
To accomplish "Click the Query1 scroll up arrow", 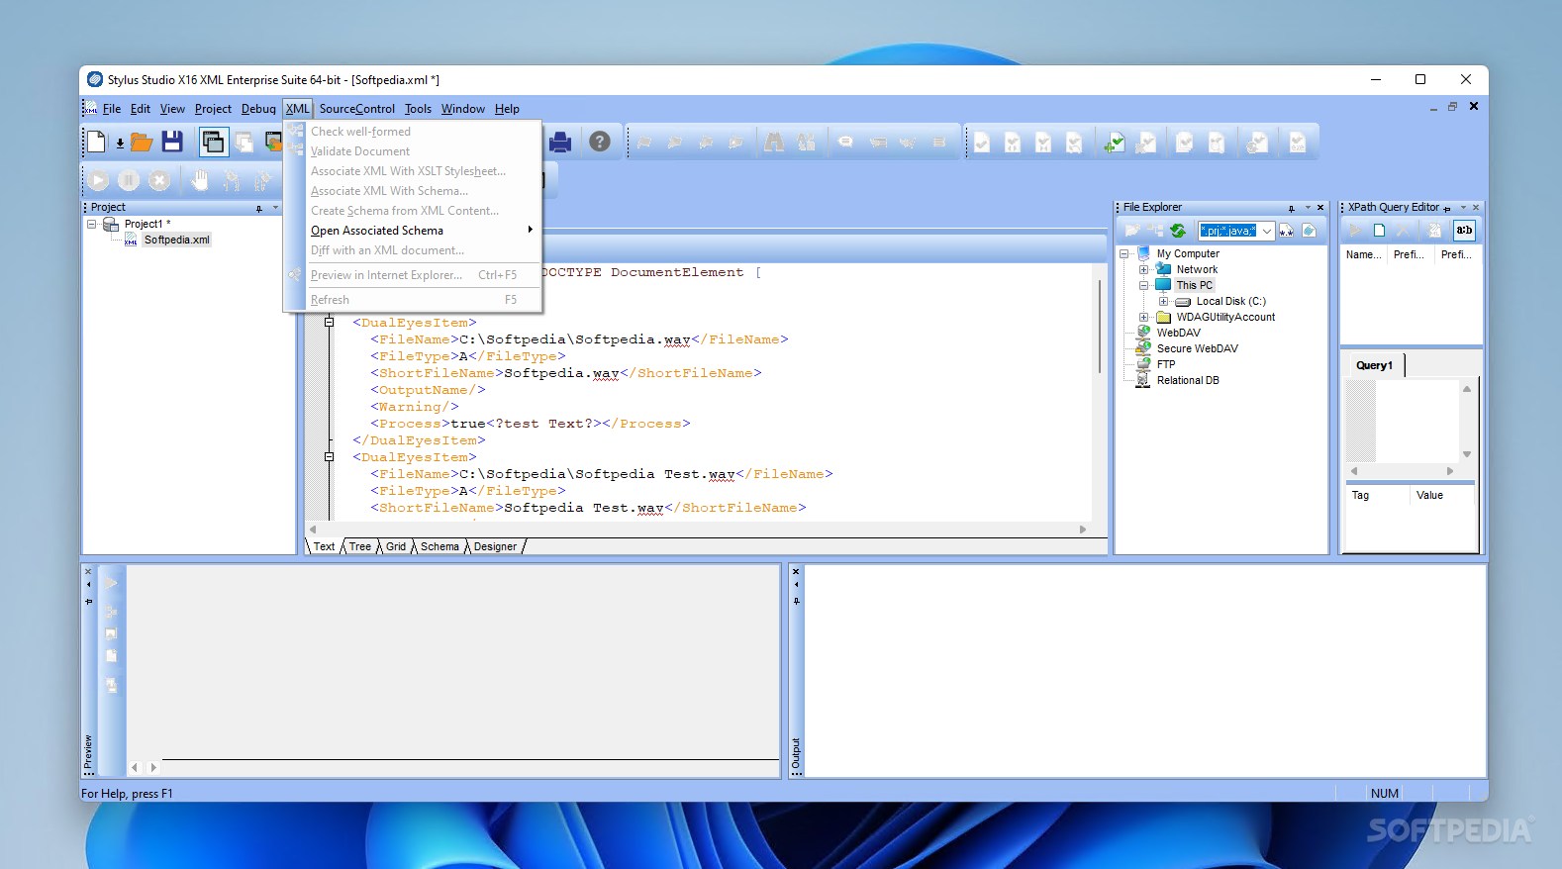I will (1467, 389).
